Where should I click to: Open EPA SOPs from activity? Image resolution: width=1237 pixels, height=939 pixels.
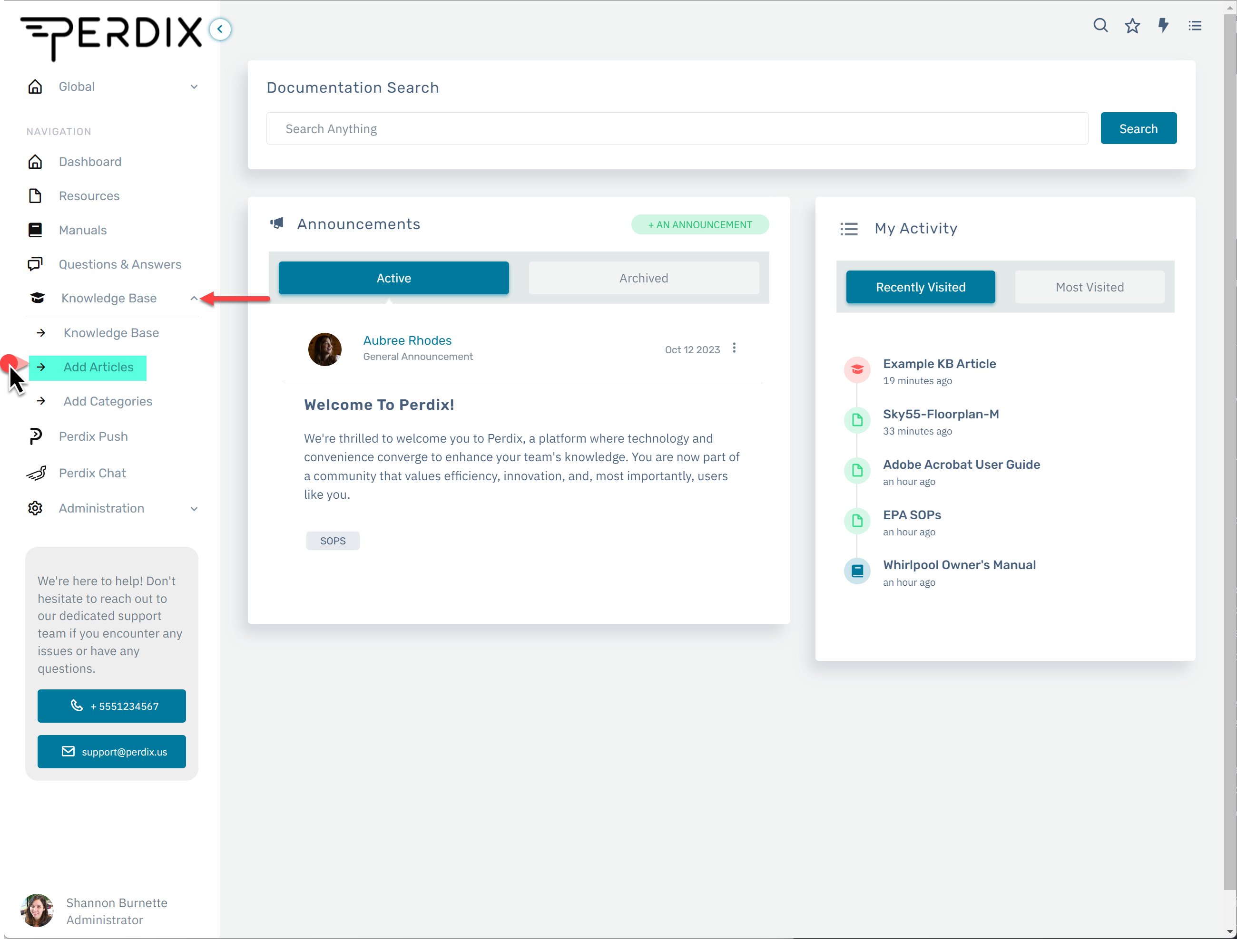point(912,515)
